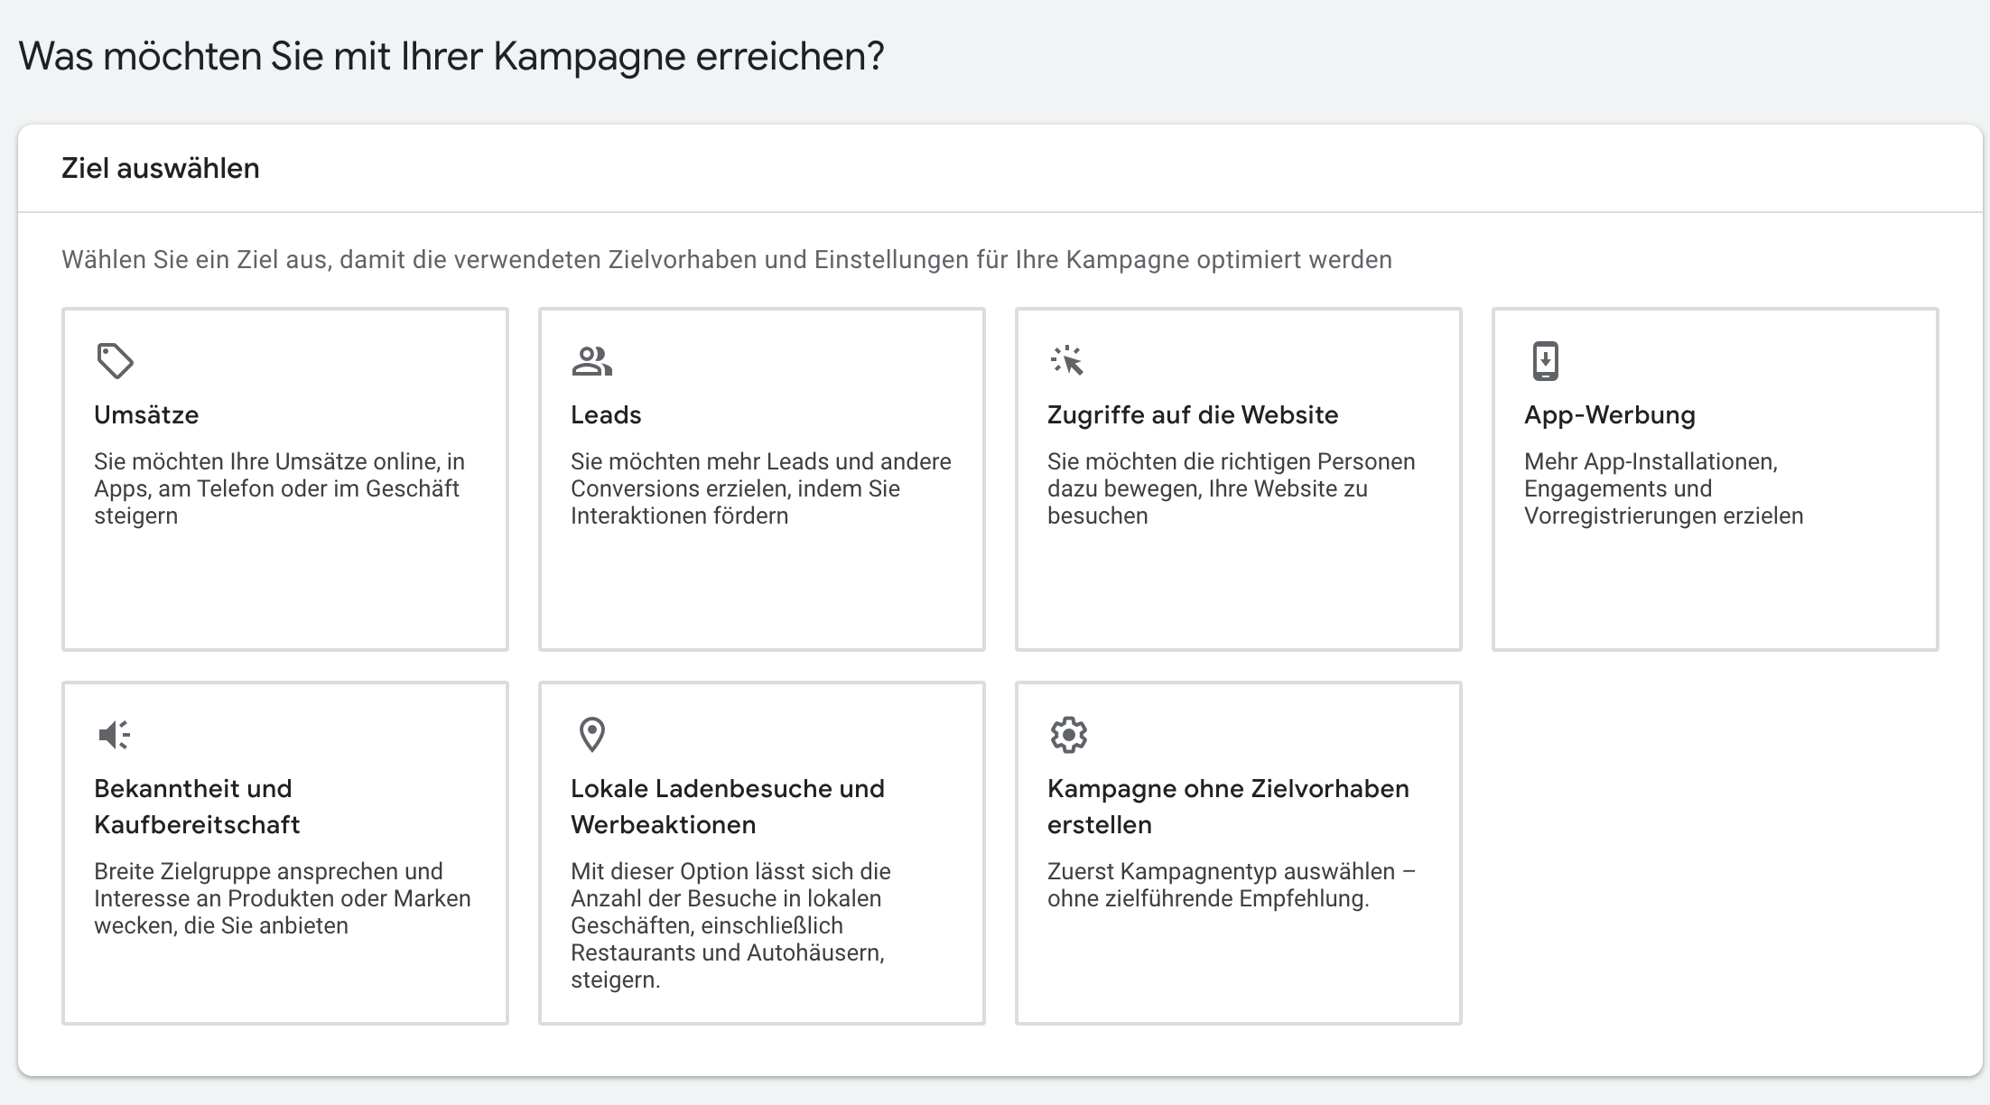Viewport: 1990px width, 1105px height.
Task: Click the location pin icon for Ladenbesuche
Action: pos(591,735)
